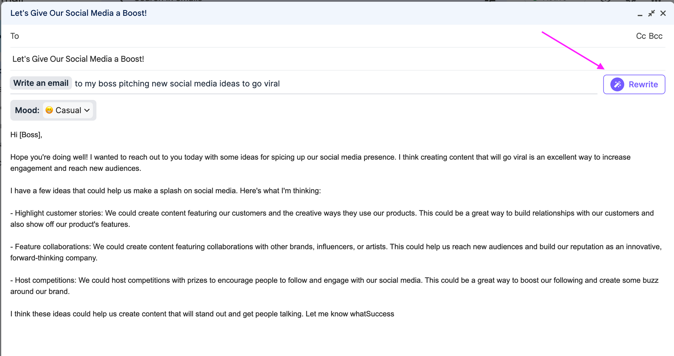The height and width of the screenshot is (356, 674).
Task: Select the Write an email chip
Action: (40, 83)
